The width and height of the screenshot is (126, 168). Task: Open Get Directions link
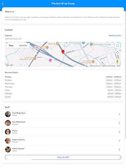pyautogui.click(x=115, y=35)
